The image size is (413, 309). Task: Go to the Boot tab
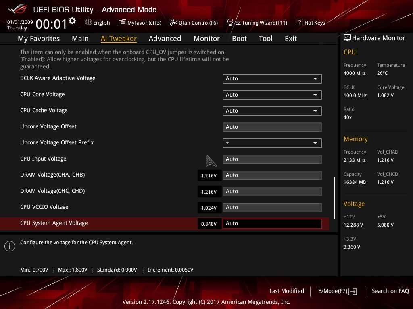[239, 39]
